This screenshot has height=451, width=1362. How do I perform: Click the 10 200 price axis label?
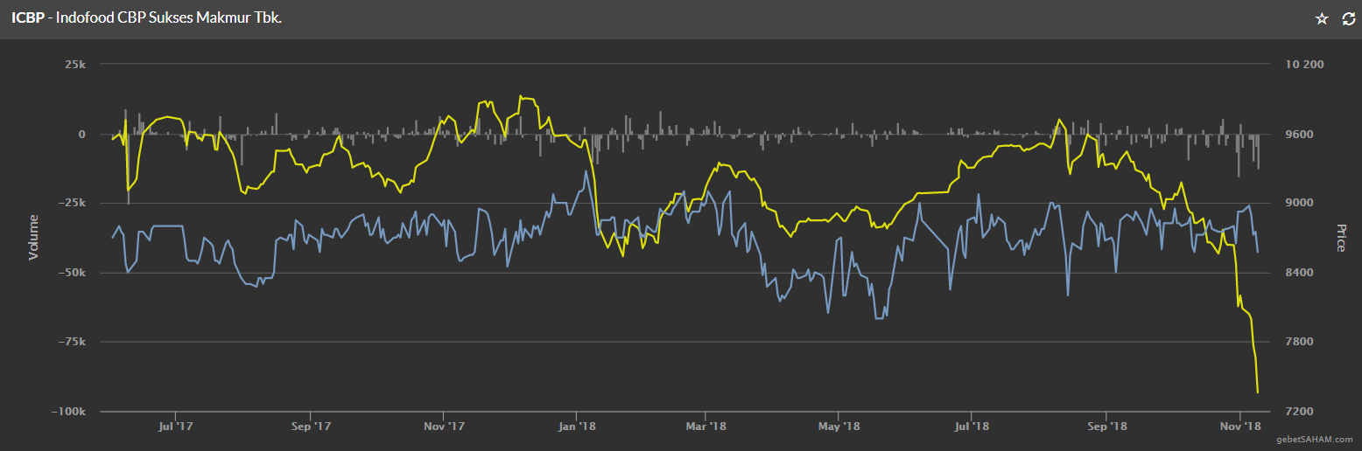pyautogui.click(x=1303, y=65)
